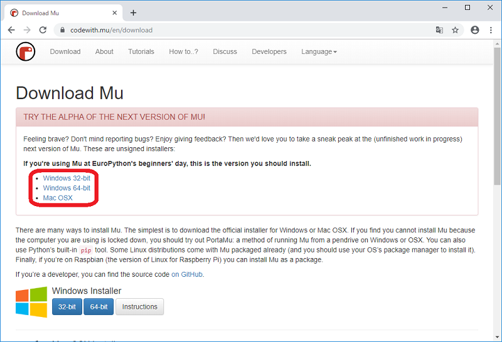Open Windows Installer Instructions button

click(139, 307)
